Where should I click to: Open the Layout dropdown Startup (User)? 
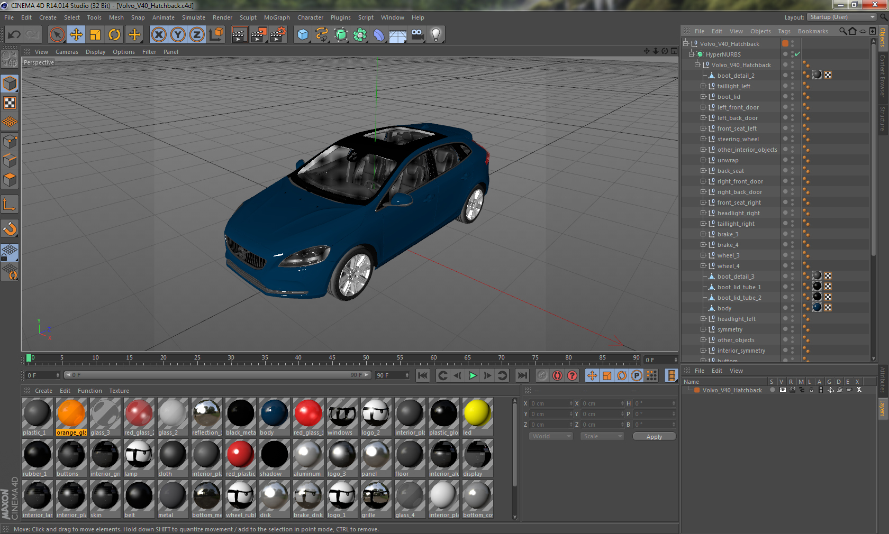[842, 17]
